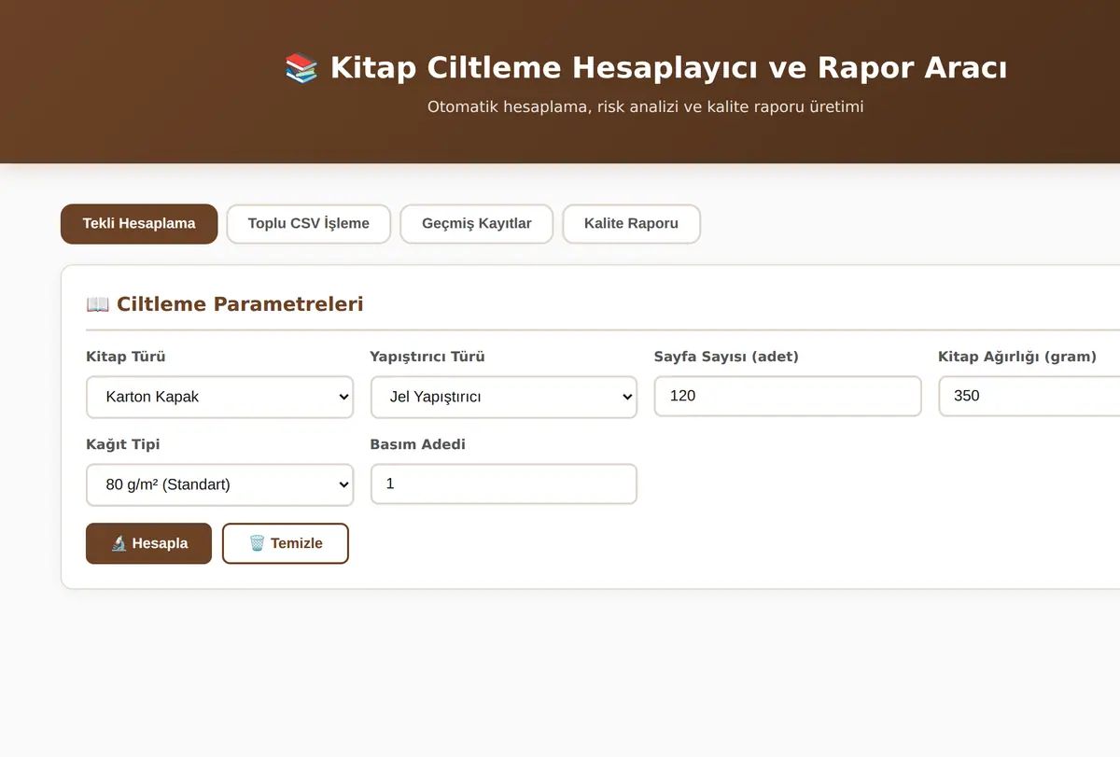
Task: Open the Kalite Raporu tab
Action: 631,224
